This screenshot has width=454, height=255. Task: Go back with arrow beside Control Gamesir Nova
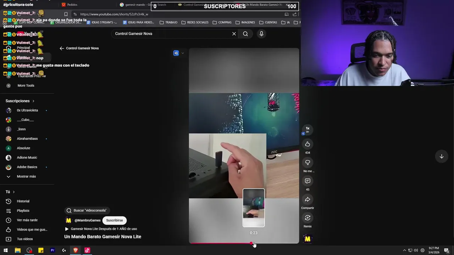tap(62, 48)
